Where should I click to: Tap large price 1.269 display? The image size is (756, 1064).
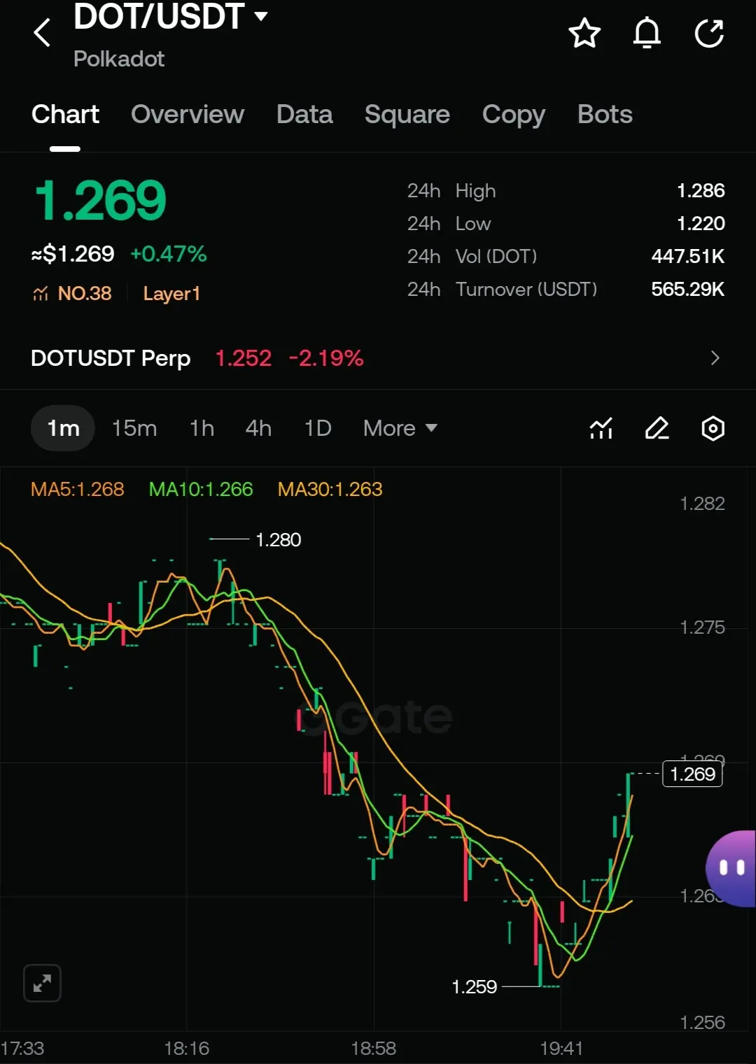101,201
